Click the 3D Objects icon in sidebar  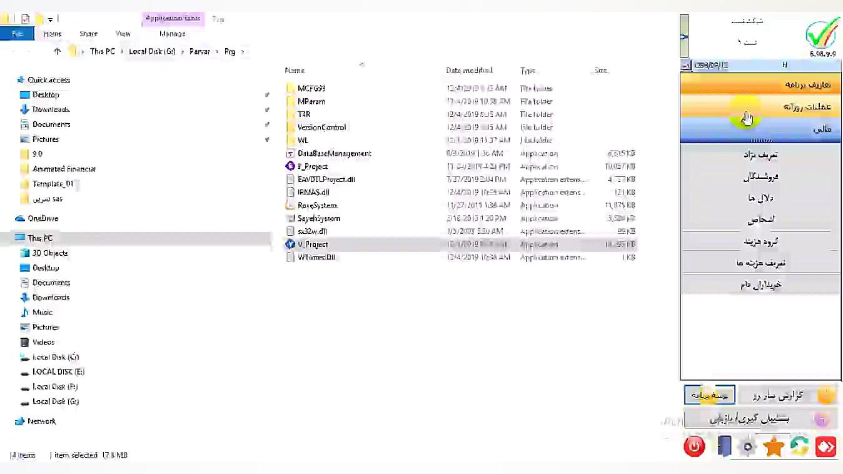click(25, 253)
